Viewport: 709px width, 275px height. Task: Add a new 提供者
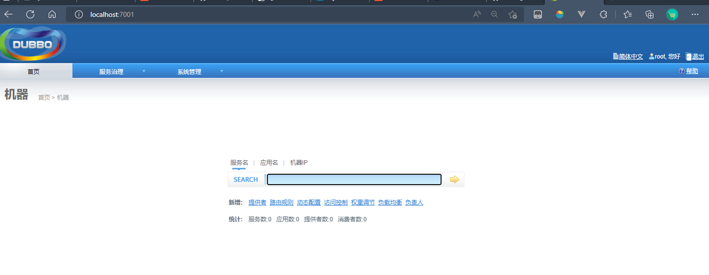(258, 203)
